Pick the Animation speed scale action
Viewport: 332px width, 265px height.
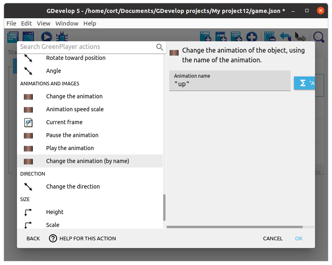(x=90, y=109)
